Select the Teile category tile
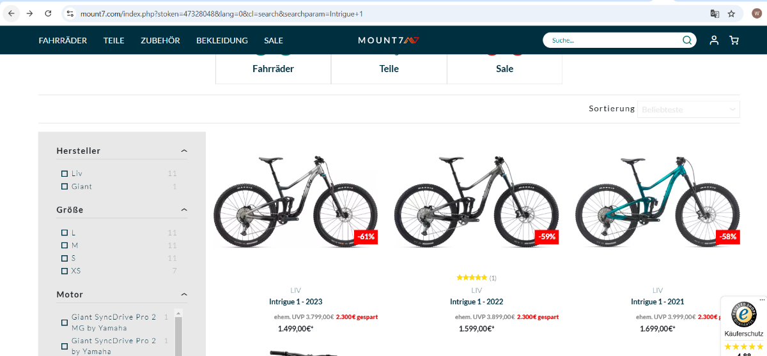Screen dimensions: 767x356 pyautogui.click(x=389, y=68)
